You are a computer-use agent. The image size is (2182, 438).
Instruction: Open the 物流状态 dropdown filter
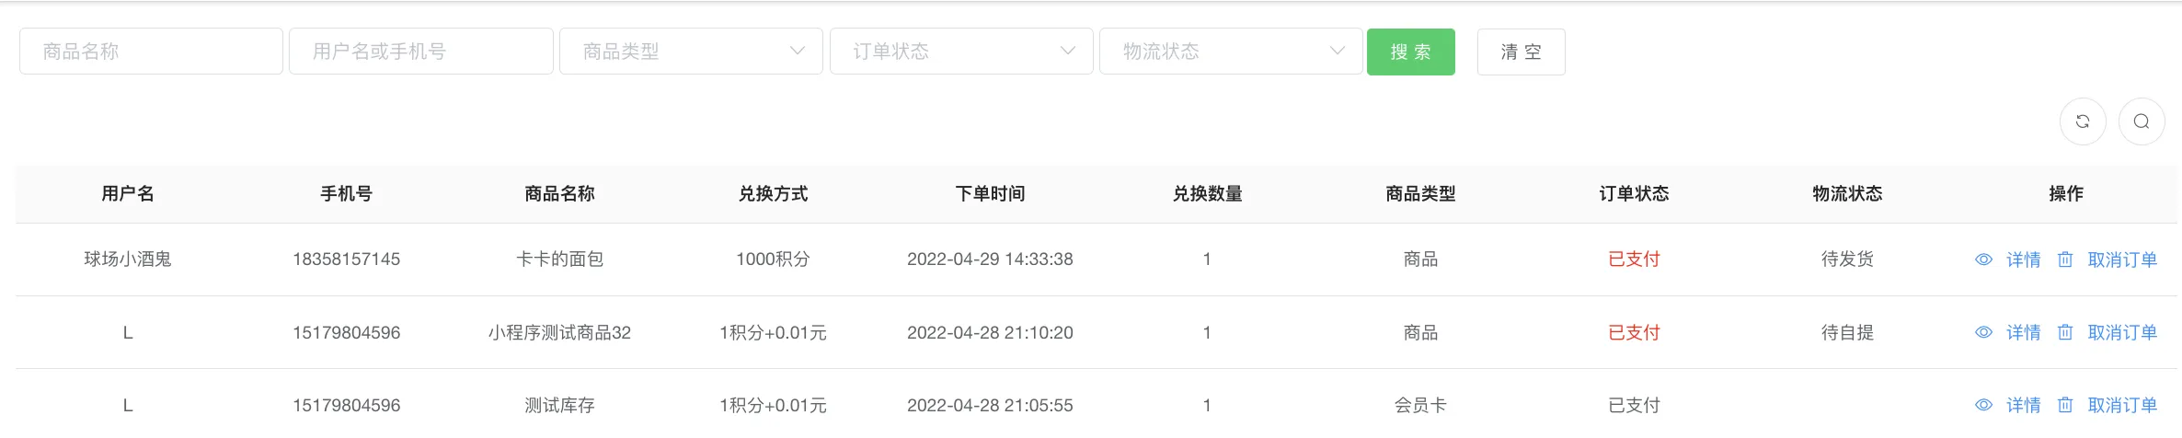1231,52
